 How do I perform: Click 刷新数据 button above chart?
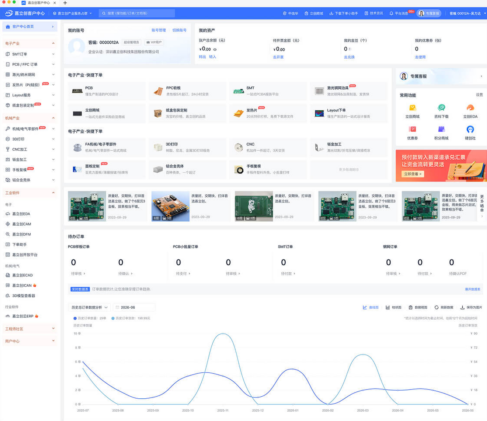click(x=444, y=308)
